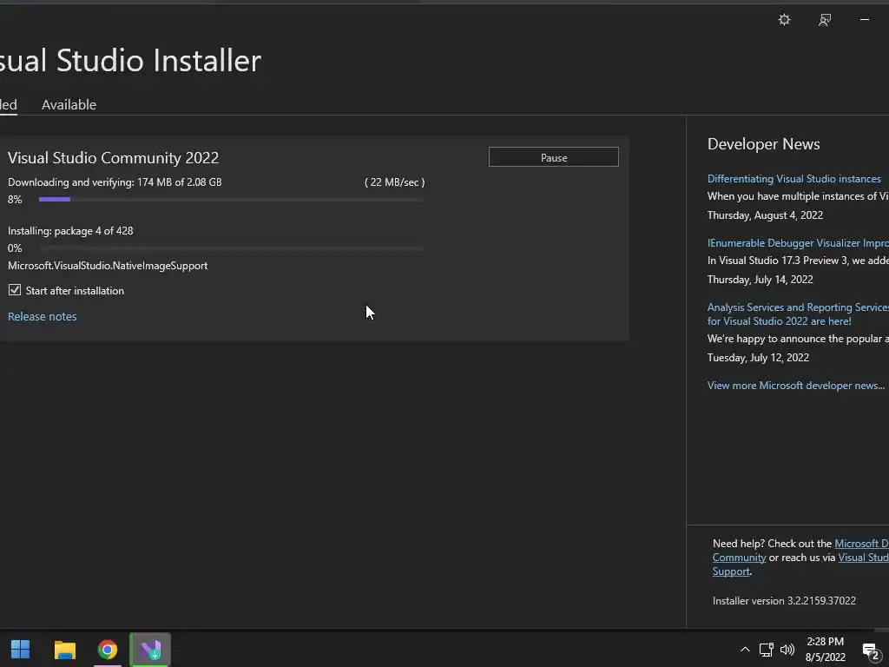Pause the Visual Studio Community 2022 installation
Viewport: 889px width, 667px height.
pyautogui.click(x=553, y=157)
